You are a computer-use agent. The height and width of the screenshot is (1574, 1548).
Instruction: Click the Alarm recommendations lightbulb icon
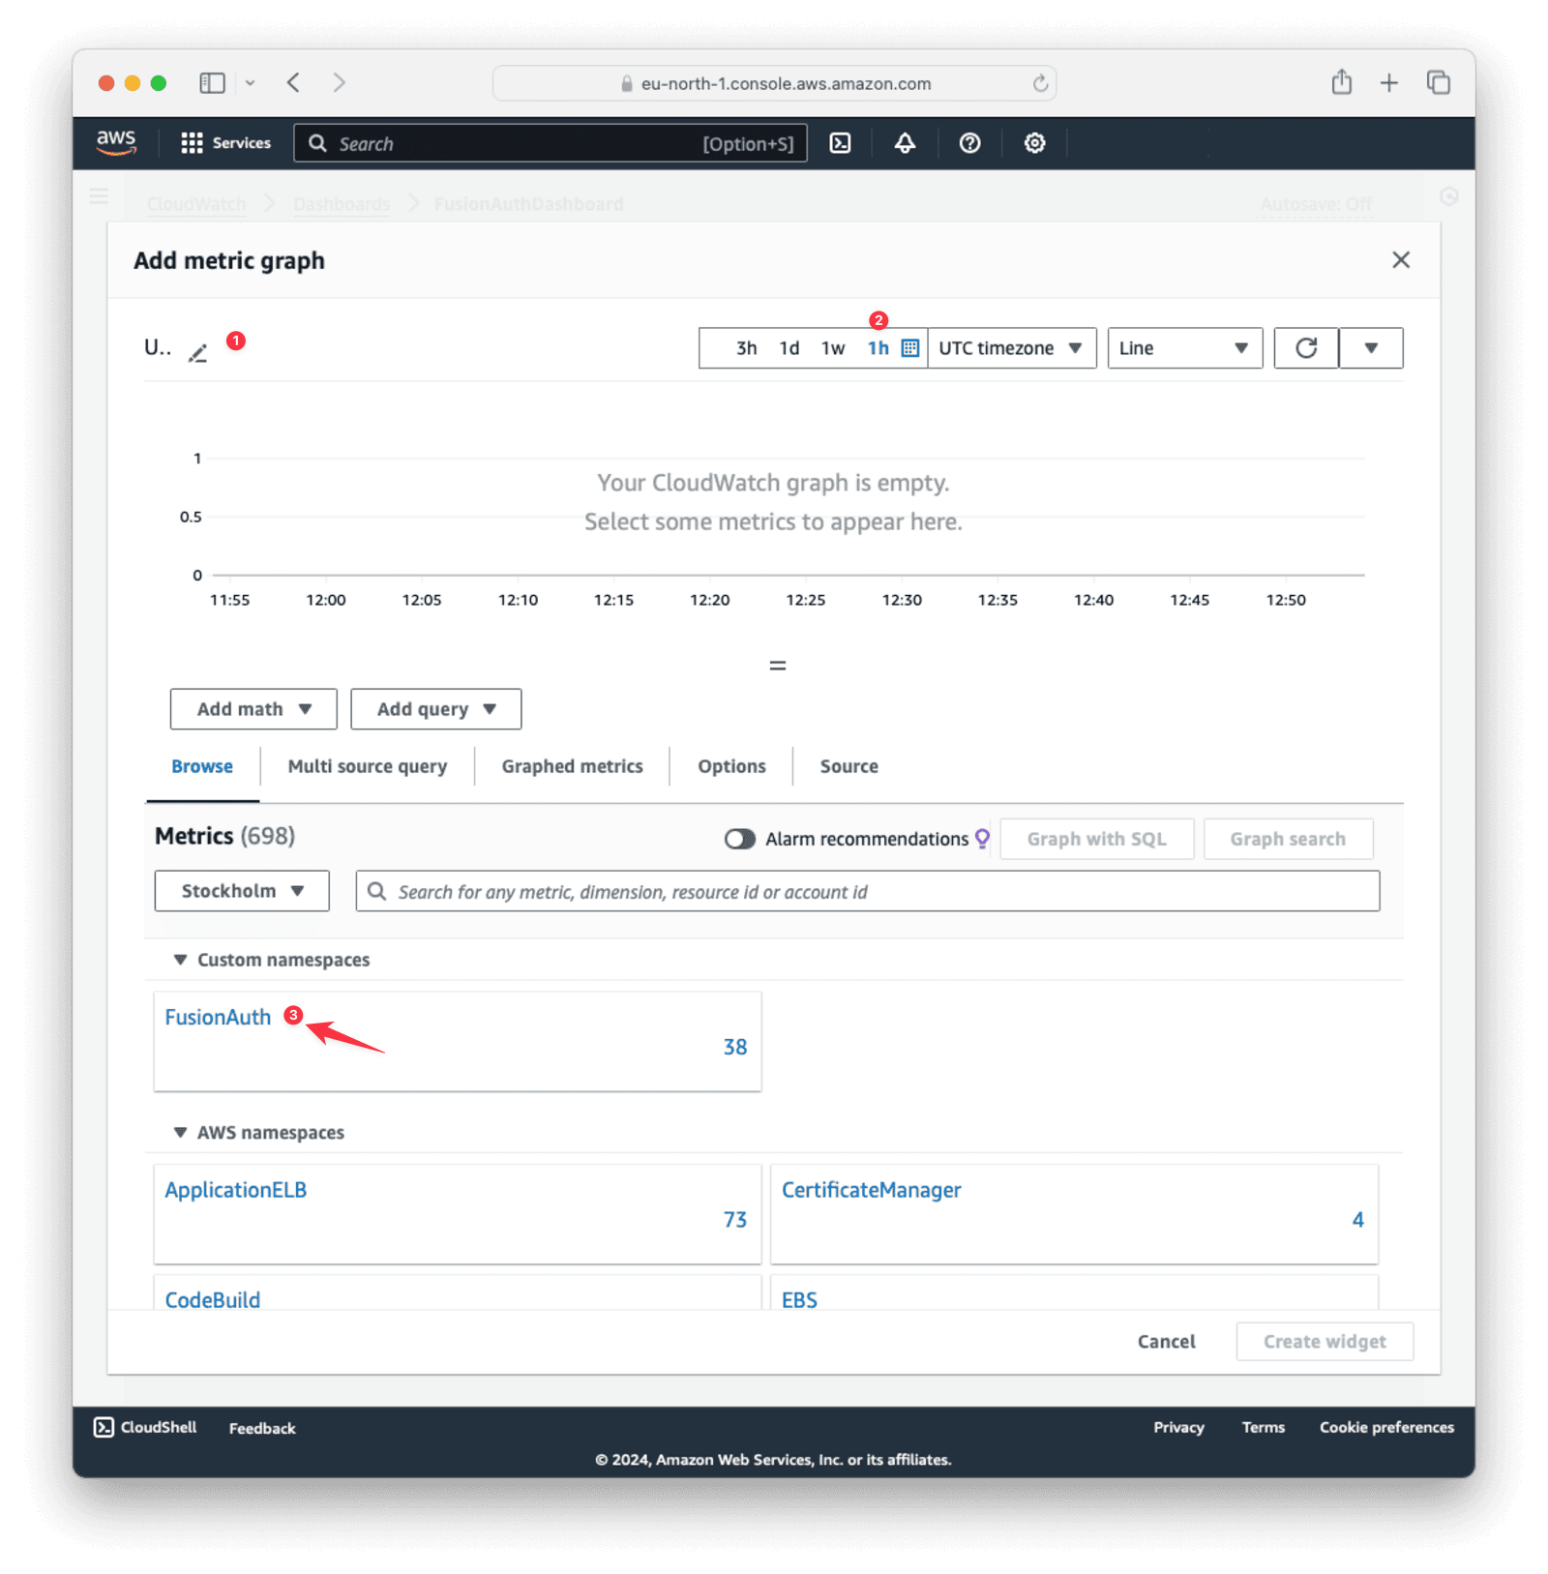coord(982,839)
